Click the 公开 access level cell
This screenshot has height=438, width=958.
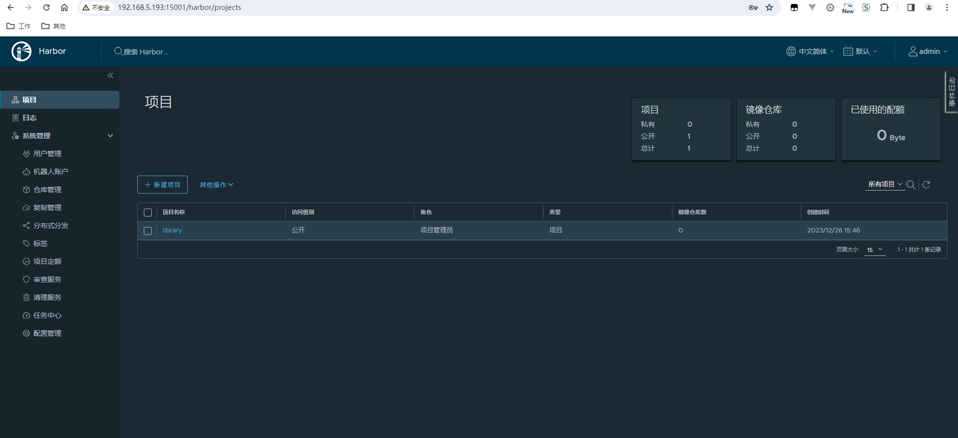(x=298, y=230)
